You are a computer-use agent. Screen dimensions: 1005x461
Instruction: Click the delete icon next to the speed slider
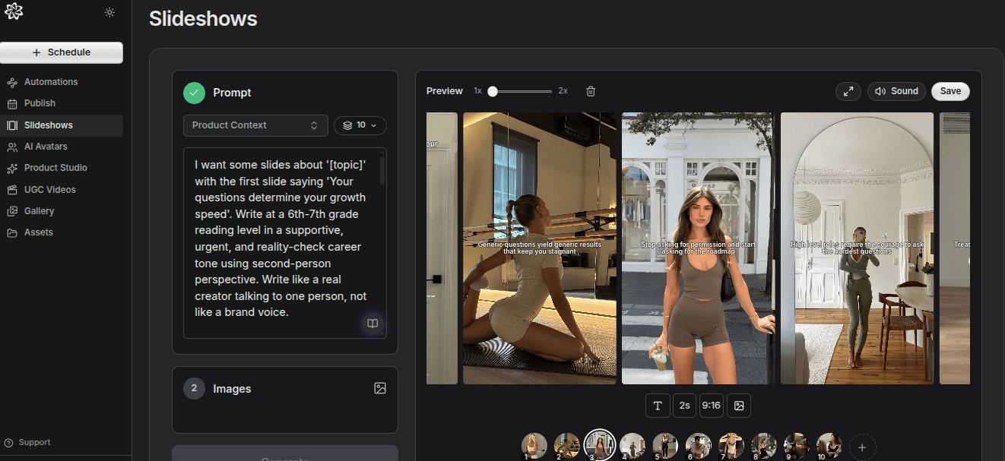tap(591, 90)
